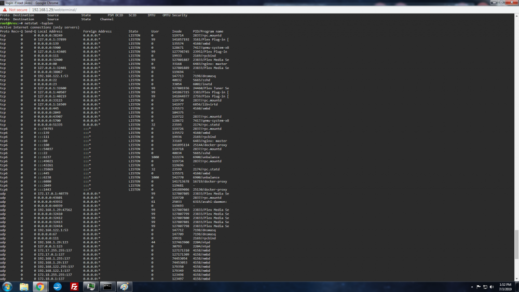This screenshot has height=292, width=519.
Task: Click the Not secure label
Action: 18,10
